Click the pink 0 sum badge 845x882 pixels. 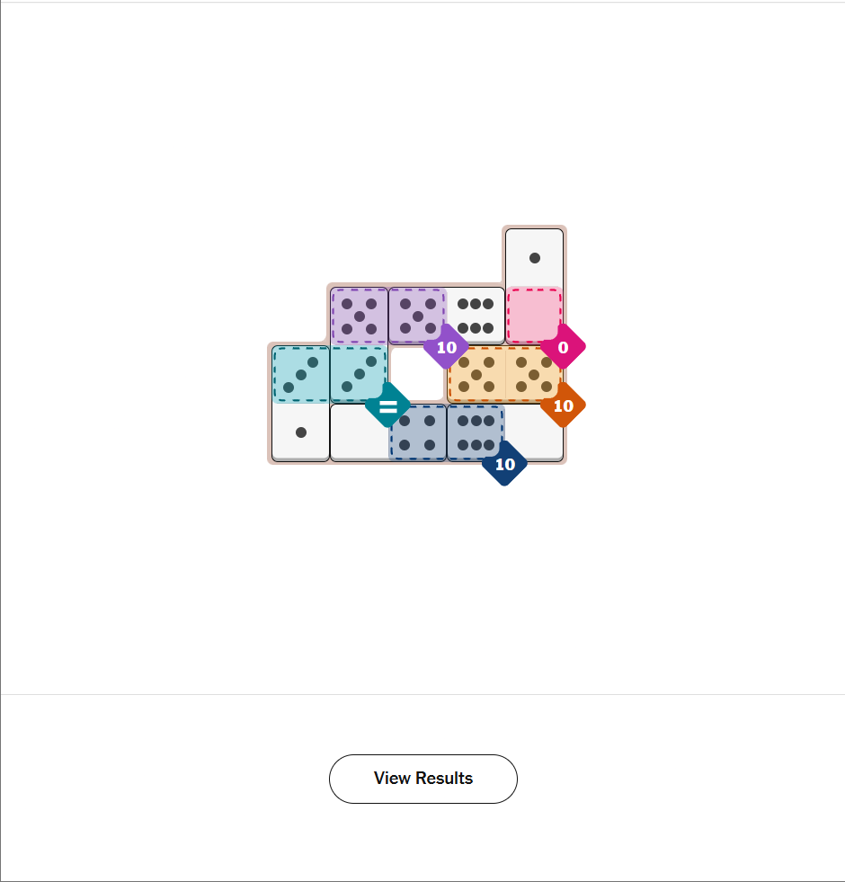563,347
